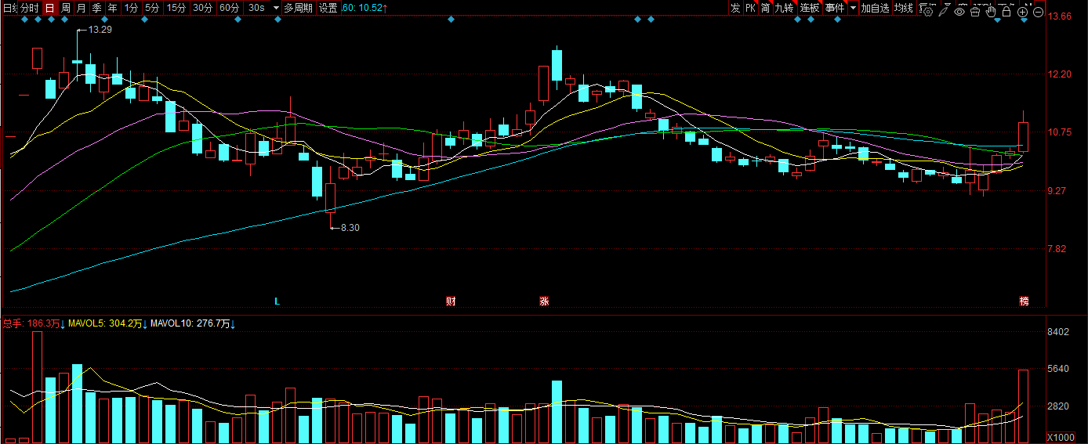Click the blue L marker on chart
The image size is (1088, 444).
pyautogui.click(x=277, y=301)
